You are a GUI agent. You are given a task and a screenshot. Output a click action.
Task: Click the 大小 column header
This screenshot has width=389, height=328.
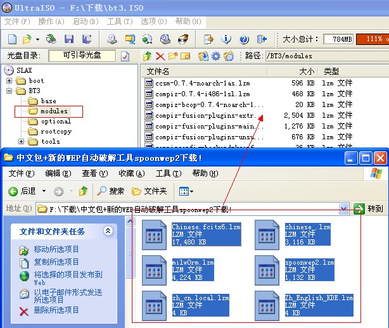click(x=293, y=72)
